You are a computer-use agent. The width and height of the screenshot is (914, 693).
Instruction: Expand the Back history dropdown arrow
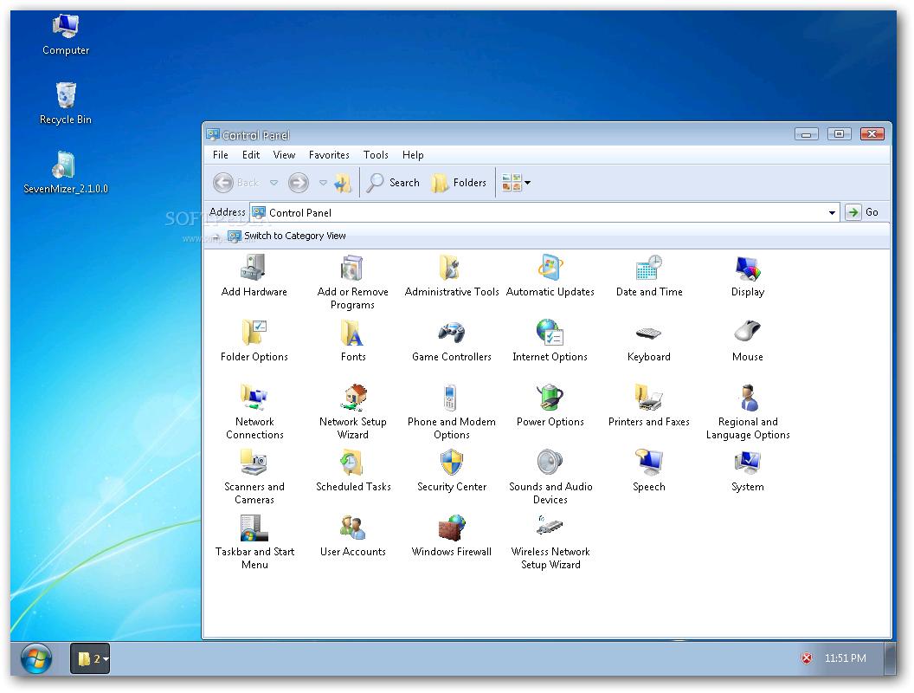click(x=274, y=183)
